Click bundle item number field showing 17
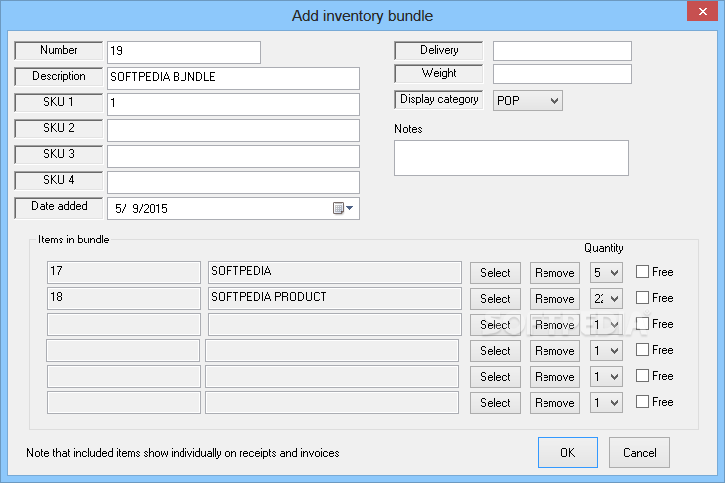Viewport: 725px width, 483px height. click(x=124, y=272)
